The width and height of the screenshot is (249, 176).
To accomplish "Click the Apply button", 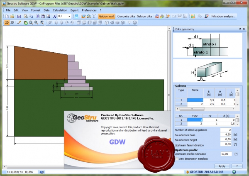I will tap(222, 166).
